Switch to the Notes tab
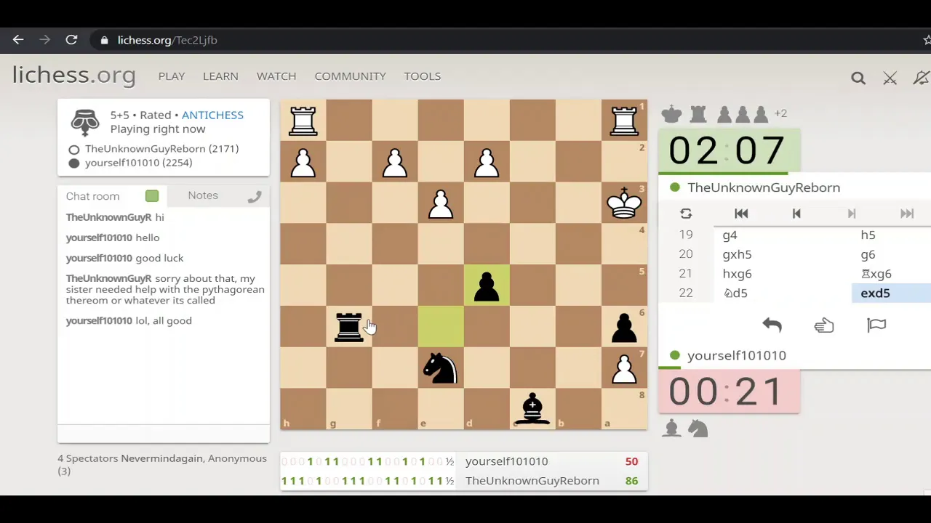Screen dimensions: 931x523 (x=203, y=195)
